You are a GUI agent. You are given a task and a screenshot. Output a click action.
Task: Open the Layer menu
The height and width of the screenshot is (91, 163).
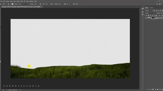[11, 1]
